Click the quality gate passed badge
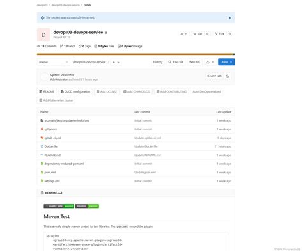 (x=59, y=206)
